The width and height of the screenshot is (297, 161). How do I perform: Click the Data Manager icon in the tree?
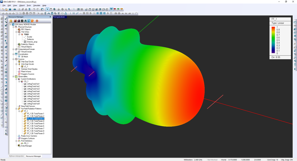point(19,146)
